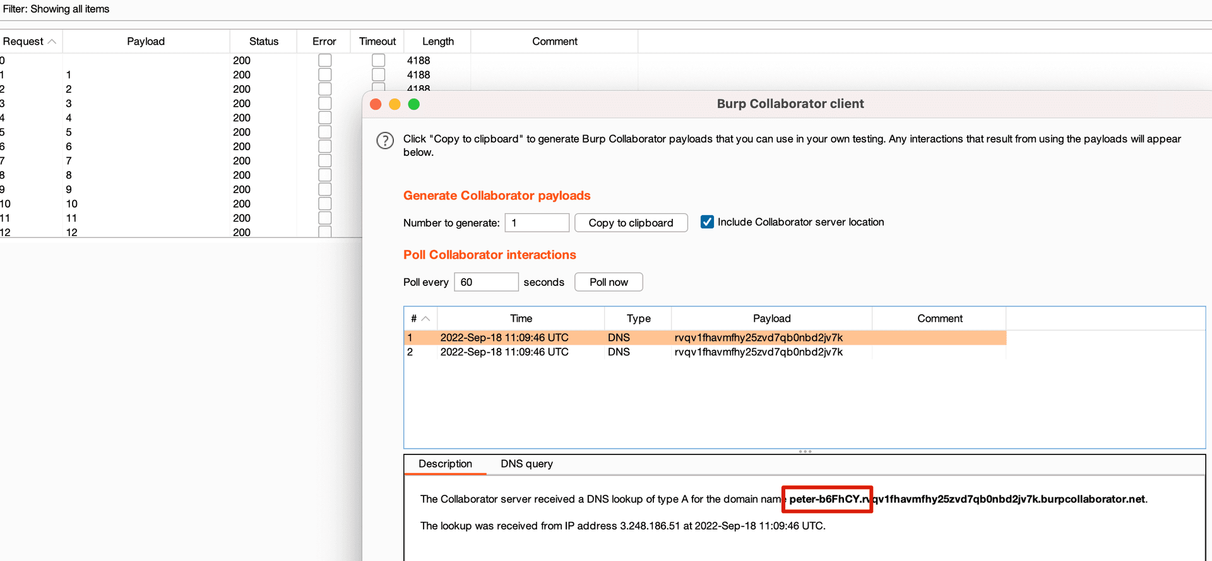
Task: Click the sort arrow next to Request header
Action: click(x=52, y=42)
